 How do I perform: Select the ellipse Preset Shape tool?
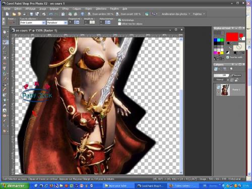tap(5, 116)
